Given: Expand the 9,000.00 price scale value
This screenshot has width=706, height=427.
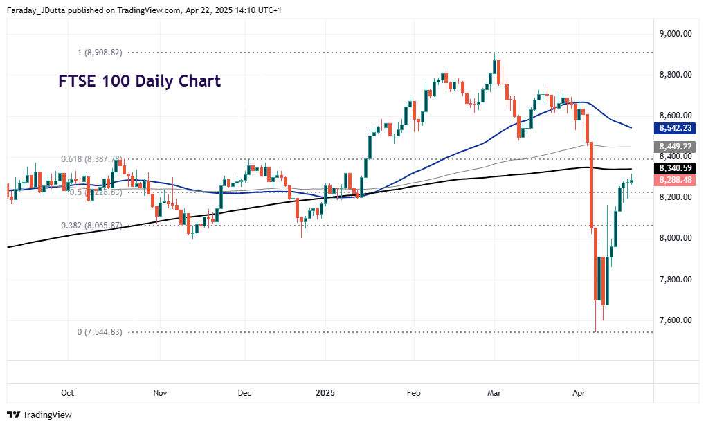Looking at the screenshot, I should point(675,32).
